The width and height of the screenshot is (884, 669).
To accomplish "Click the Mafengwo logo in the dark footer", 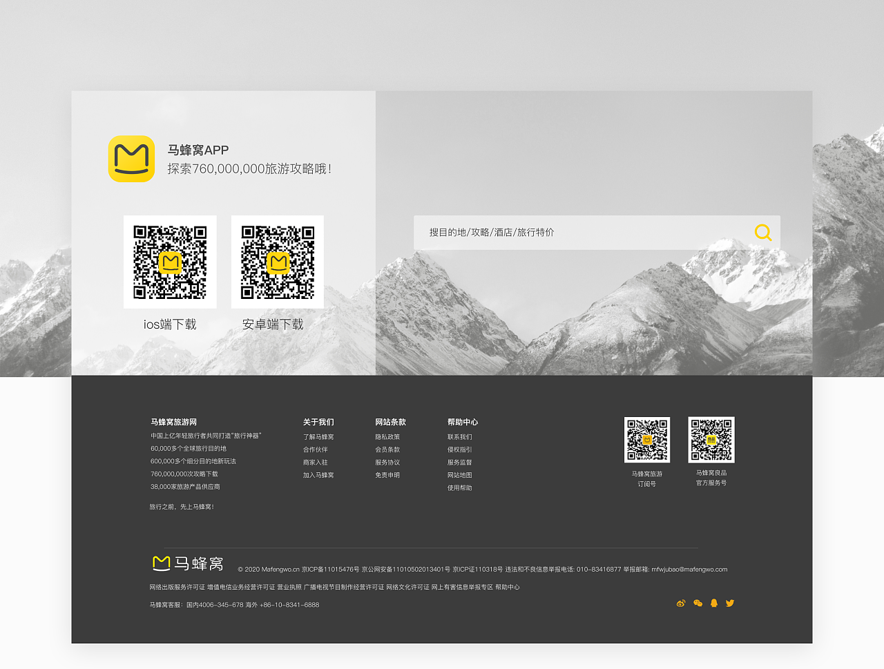I will coord(186,563).
